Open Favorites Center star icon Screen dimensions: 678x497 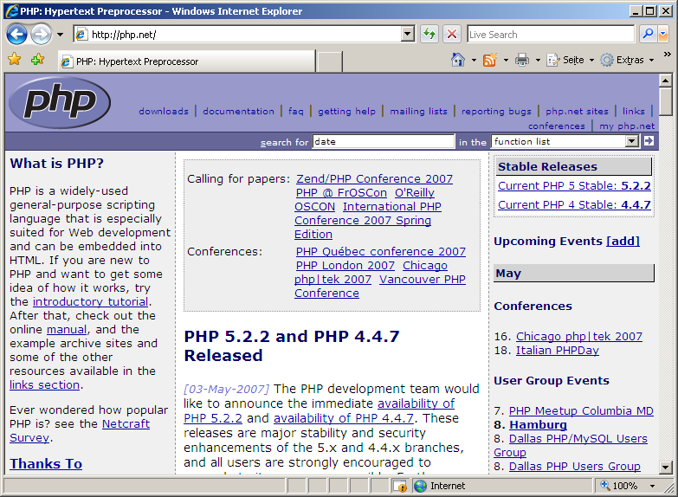tap(14, 59)
